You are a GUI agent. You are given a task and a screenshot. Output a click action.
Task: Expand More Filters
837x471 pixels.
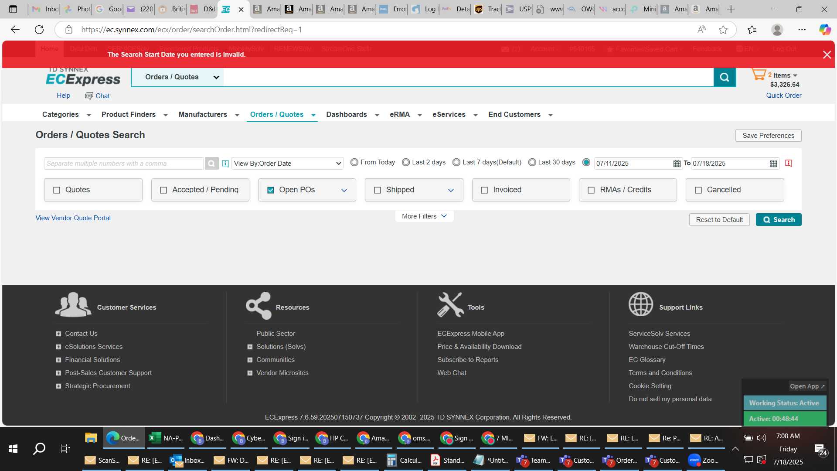[424, 216]
